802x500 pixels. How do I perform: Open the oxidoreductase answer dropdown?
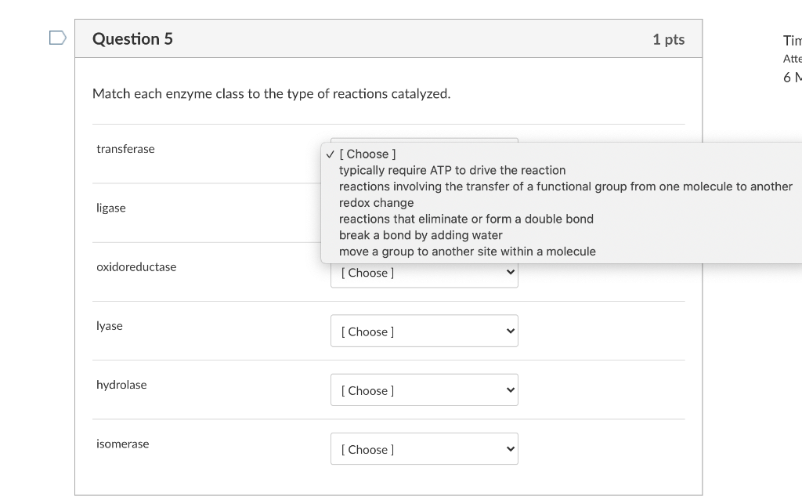tap(424, 272)
